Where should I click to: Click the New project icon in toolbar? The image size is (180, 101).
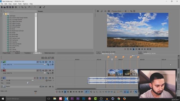tap(2, 7)
